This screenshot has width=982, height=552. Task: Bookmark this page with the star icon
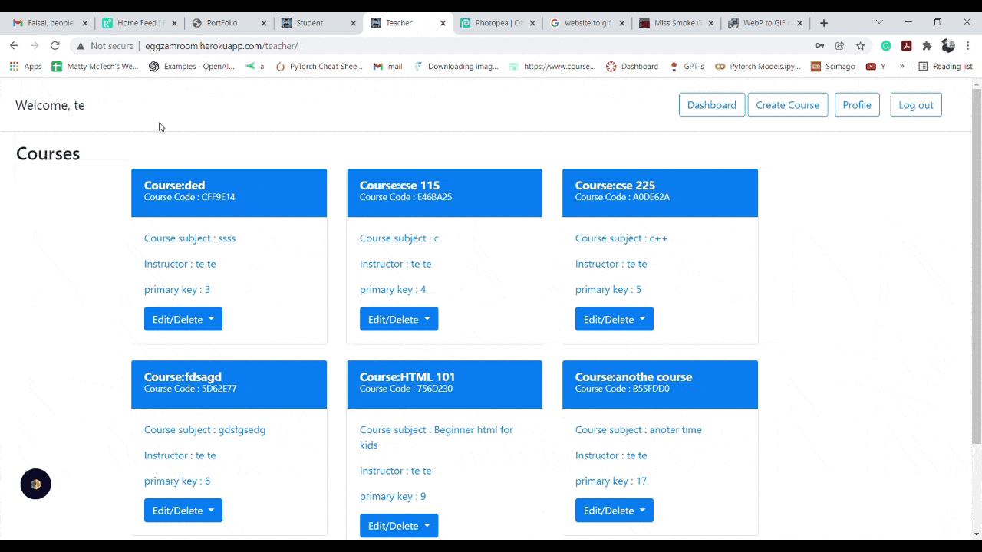861,46
